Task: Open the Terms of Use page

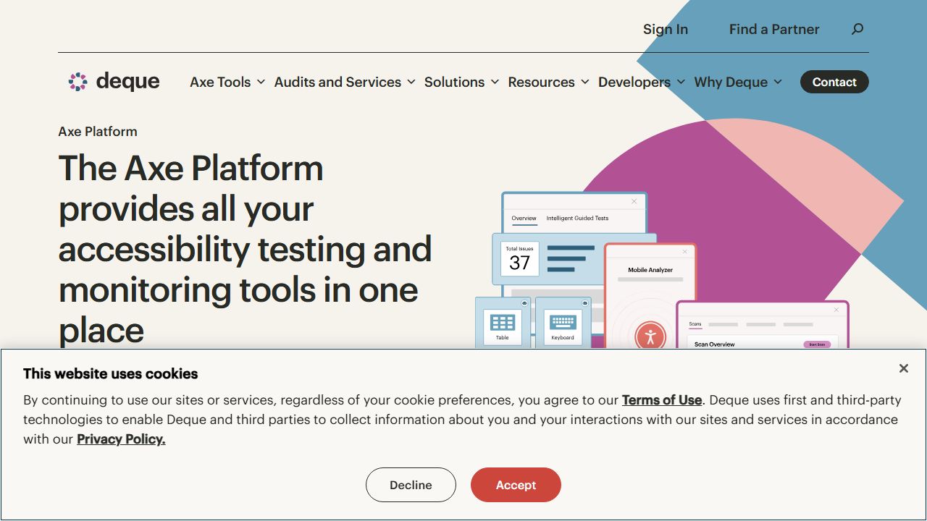Action: click(x=661, y=400)
